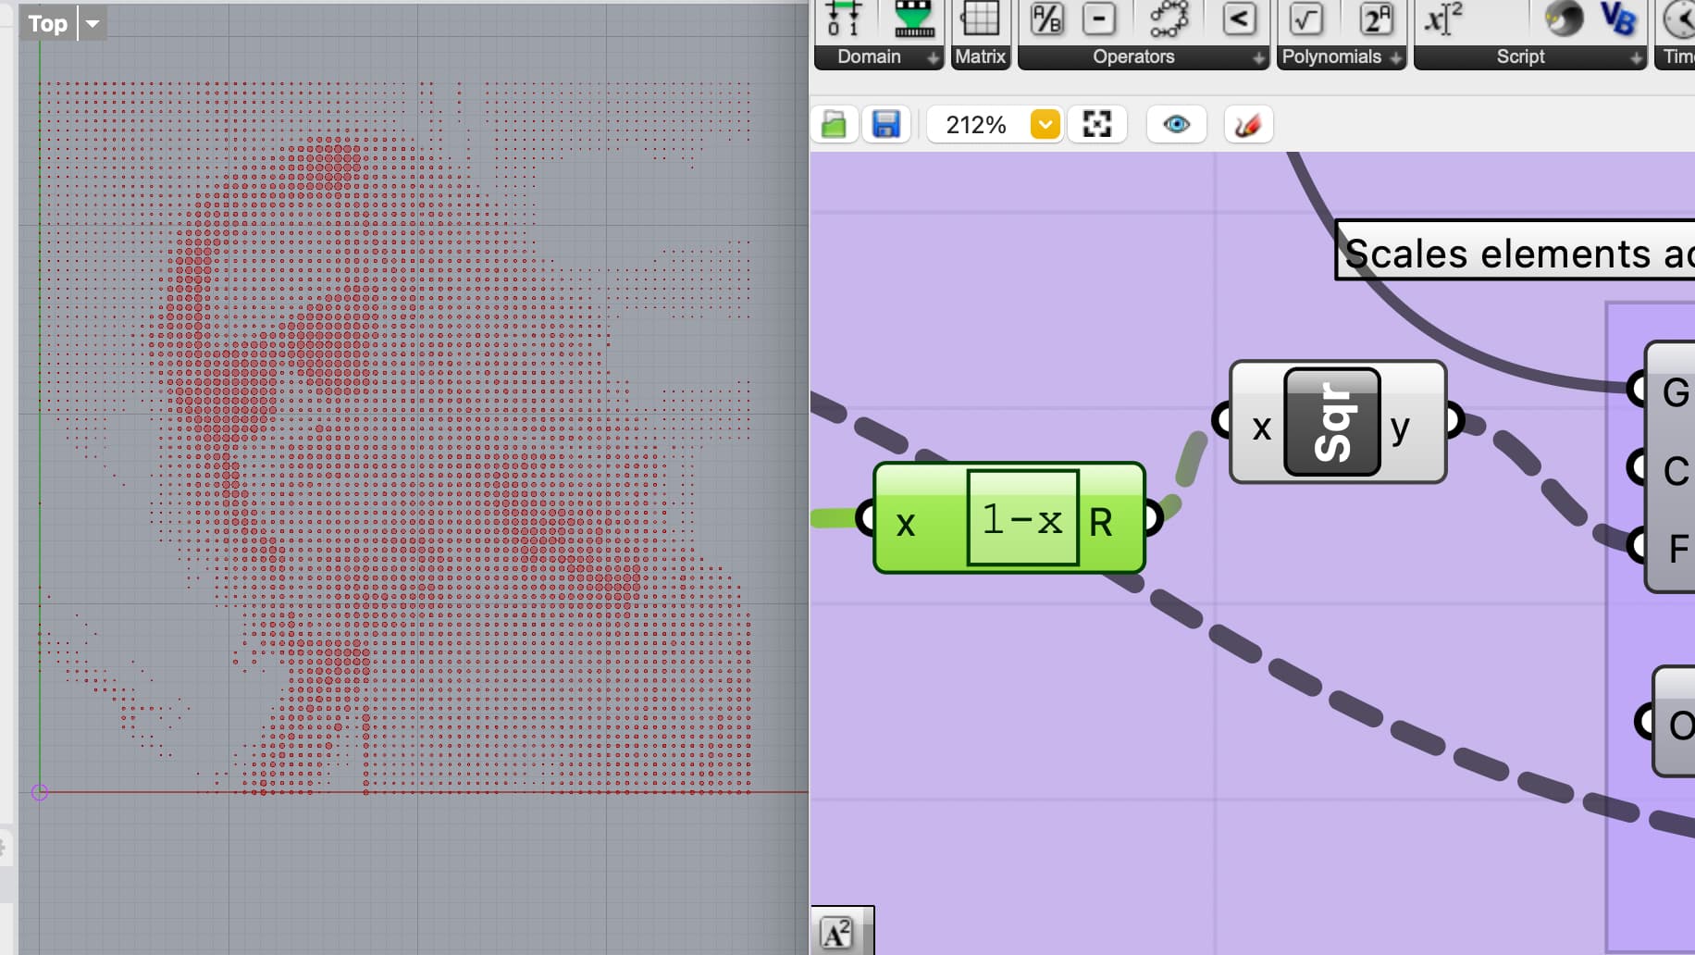Click the Operators panel label

1133,56
